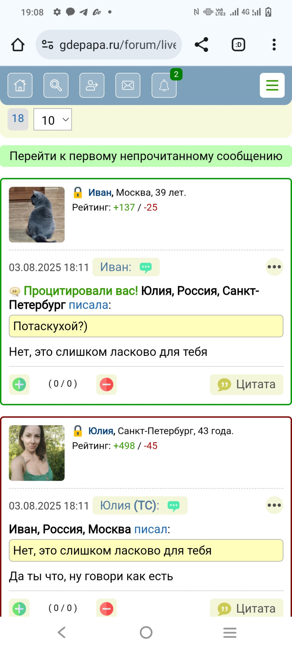Viewport: 292px width, 648px height.
Task: Expand the per-page dropdown showing 10
Action: pos(53,120)
